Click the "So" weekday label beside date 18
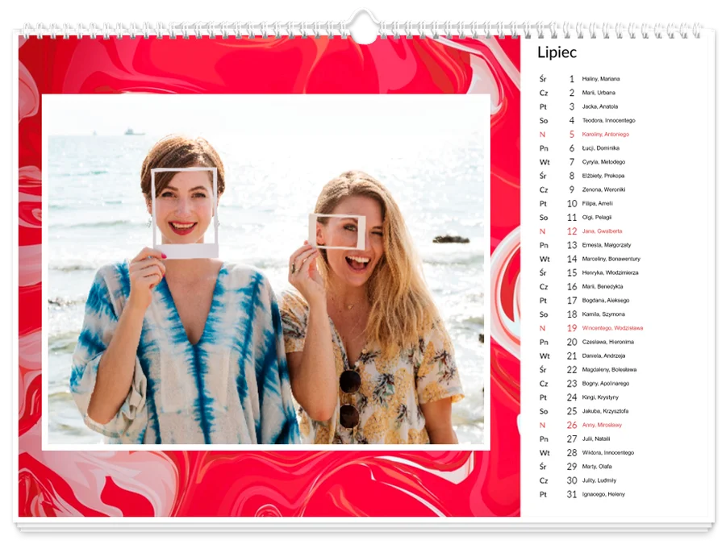The height and width of the screenshot is (553, 726). click(544, 314)
